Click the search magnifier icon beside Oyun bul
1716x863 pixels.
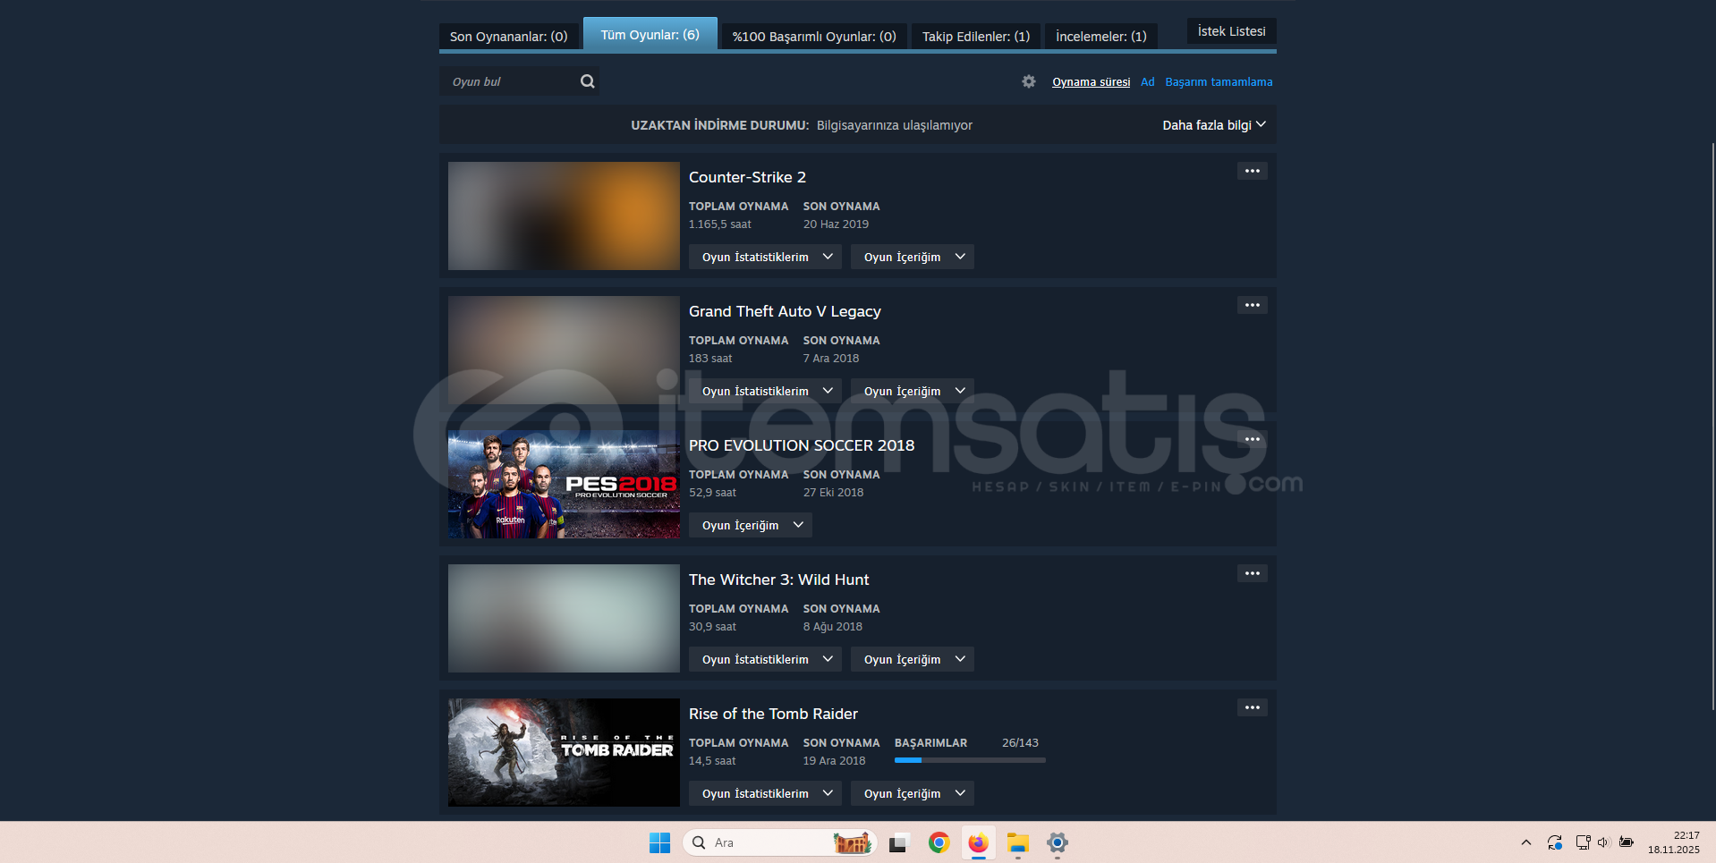587,81
